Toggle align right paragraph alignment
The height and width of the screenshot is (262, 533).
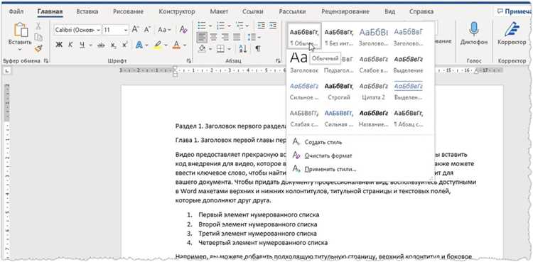225,37
